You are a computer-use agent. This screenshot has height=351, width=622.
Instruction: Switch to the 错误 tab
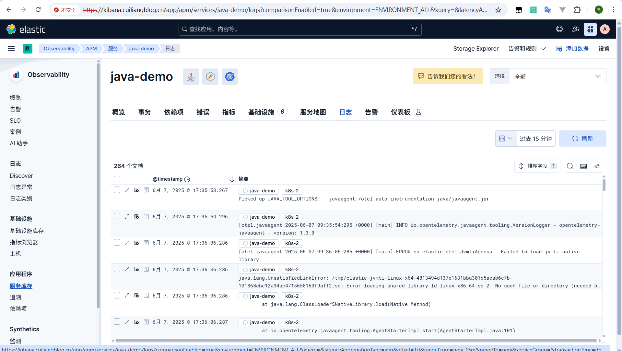(x=203, y=112)
